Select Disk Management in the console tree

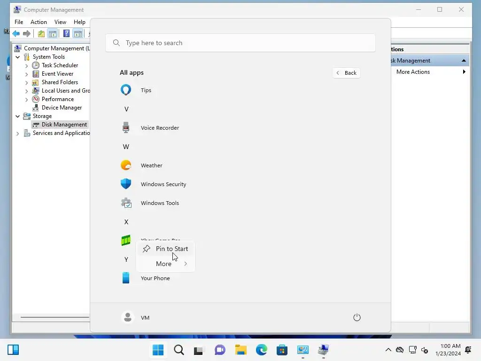coord(64,125)
